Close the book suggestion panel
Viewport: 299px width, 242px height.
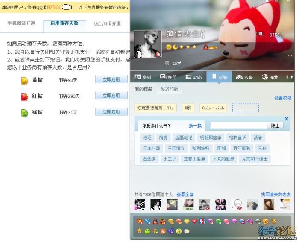click(x=287, y=119)
